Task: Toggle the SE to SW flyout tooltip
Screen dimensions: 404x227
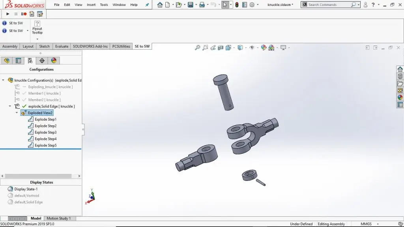Action: click(37, 28)
